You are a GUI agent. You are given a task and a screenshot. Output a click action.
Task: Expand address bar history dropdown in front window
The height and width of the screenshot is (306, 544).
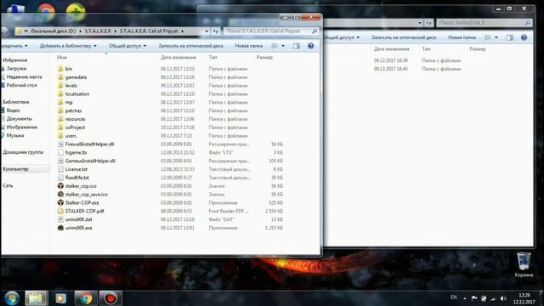pyautogui.click(x=207, y=31)
